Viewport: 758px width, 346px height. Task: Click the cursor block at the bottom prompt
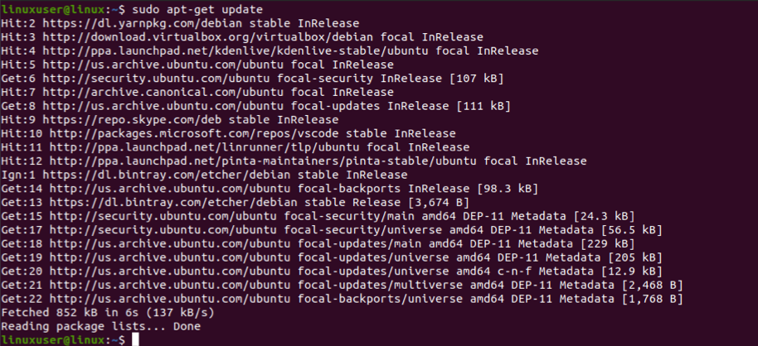(135, 339)
